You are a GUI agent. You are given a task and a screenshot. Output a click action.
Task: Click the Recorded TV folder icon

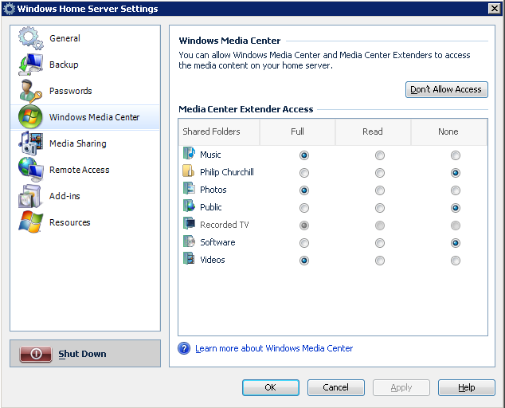coord(189,223)
